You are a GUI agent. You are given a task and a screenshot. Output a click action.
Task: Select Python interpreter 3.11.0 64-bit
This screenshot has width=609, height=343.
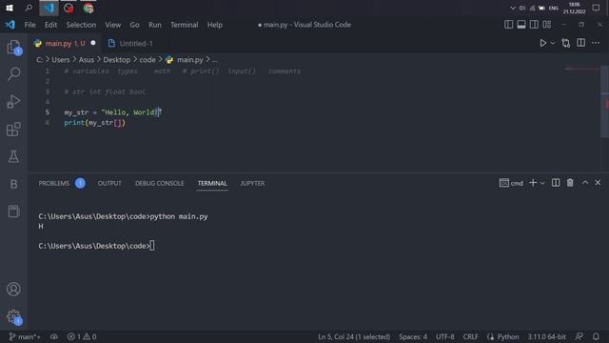coord(546,336)
